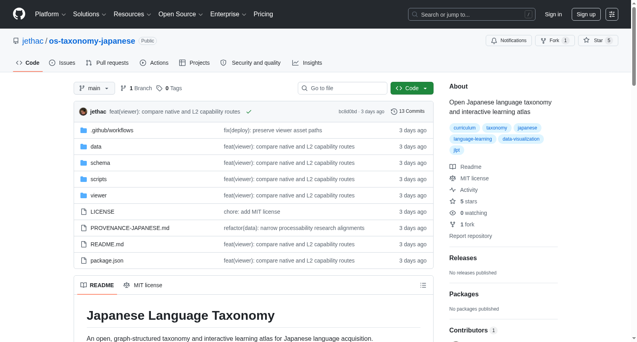Click the Notifications button
This screenshot has width=637, height=342.
point(509,41)
